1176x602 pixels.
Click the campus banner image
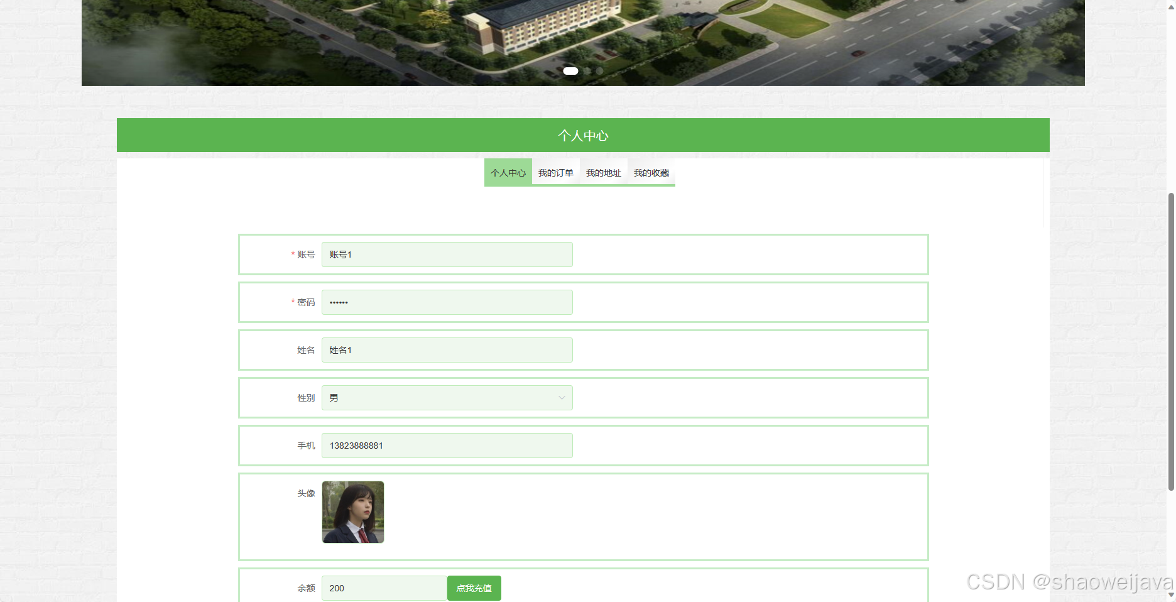coord(583,43)
